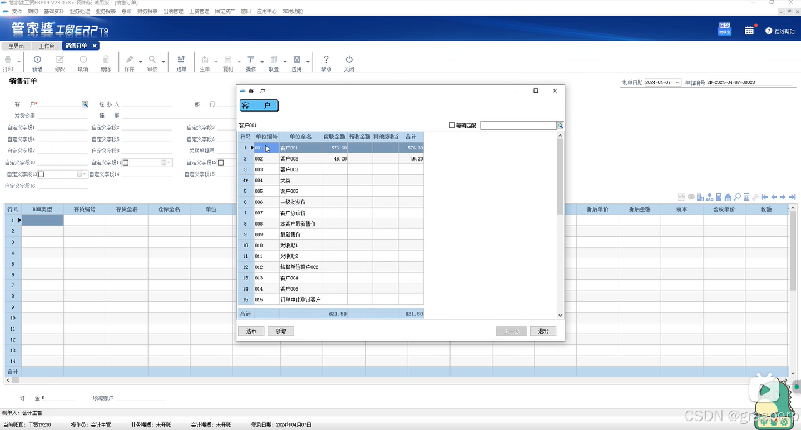Switch to the 主界面 tab
The width and height of the screenshot is (801, 430).
[x=16, y=46]
